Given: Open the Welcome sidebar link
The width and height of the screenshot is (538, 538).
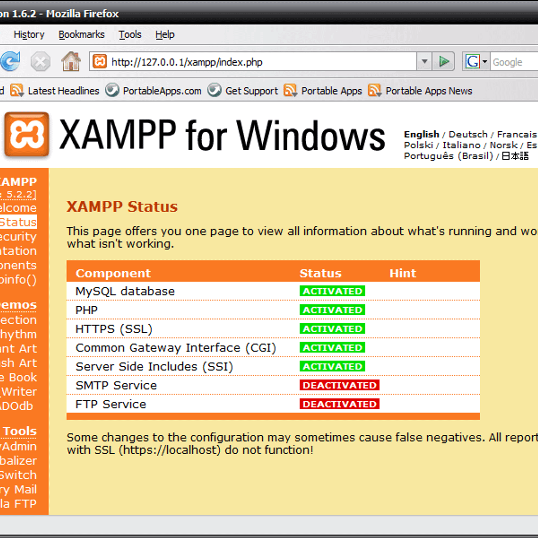Looking at the screenshot, I should pos(18,208).
